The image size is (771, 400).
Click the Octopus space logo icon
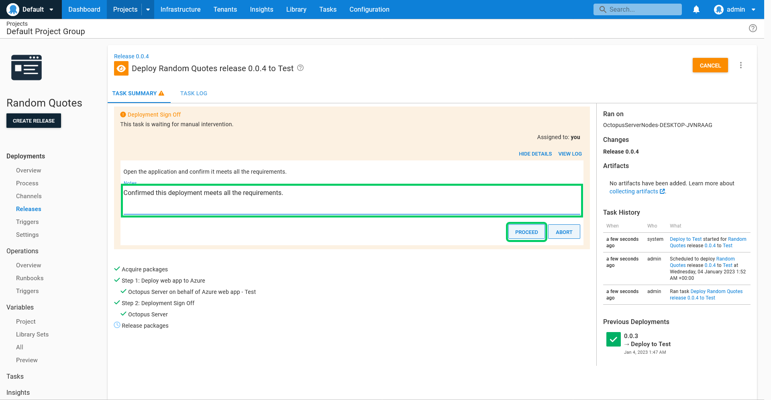click(13, 9)
